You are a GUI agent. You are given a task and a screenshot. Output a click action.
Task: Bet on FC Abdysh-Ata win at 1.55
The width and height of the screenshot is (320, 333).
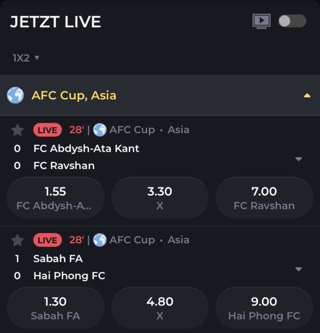pos(55,198)
